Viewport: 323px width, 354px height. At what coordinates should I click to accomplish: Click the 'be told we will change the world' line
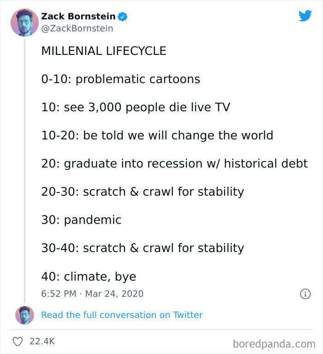click(157, 135)
